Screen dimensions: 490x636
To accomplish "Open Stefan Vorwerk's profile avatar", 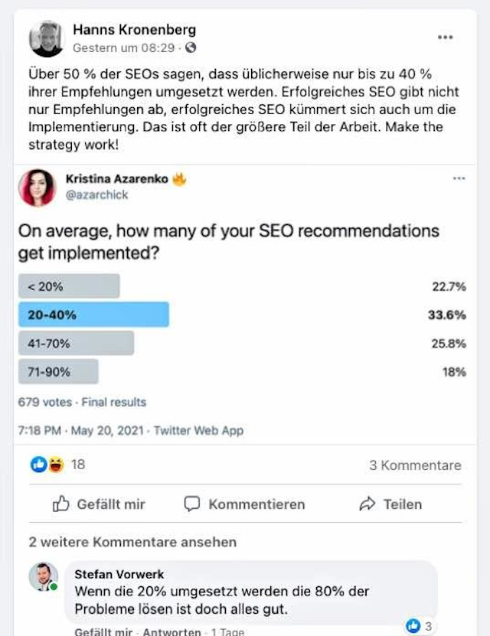I will (x=44, y=576).
